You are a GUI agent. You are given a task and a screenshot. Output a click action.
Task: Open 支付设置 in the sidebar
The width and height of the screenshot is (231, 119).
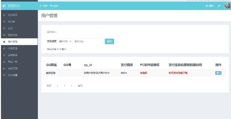[19, 75]
